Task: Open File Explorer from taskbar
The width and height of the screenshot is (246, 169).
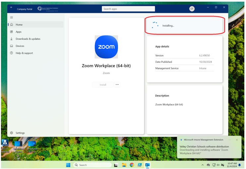Action: [124, 165]
